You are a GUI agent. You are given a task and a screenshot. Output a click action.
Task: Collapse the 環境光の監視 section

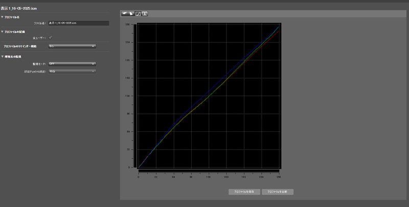tap(3, 57)
